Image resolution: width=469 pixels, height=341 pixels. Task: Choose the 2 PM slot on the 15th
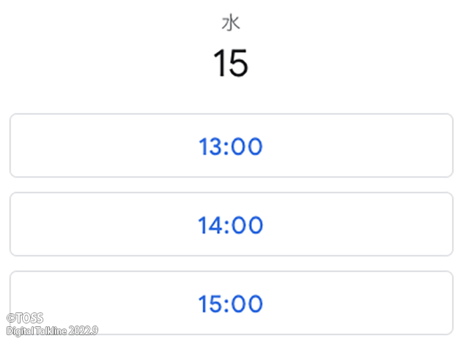pyautogui.click(x=231, y=225)
